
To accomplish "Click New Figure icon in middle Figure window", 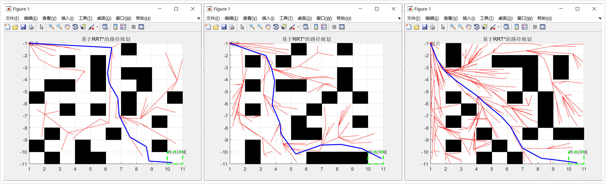I will click(208, 27).
